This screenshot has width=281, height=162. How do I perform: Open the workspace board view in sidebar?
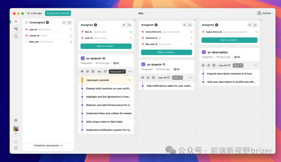[x=16, y=22]
